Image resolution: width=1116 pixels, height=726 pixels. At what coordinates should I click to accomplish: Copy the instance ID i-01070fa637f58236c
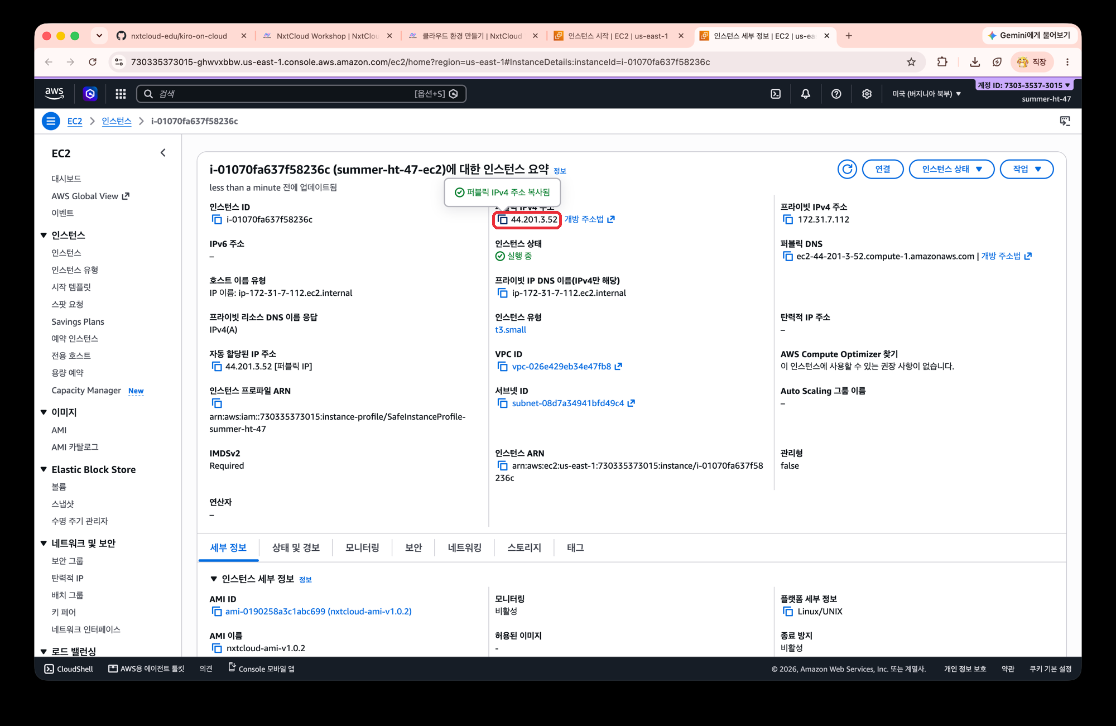[x=217, y=220]
